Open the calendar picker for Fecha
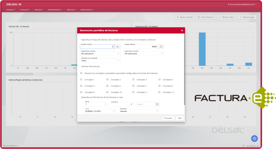The image size is (276, 149). [157, 104]
